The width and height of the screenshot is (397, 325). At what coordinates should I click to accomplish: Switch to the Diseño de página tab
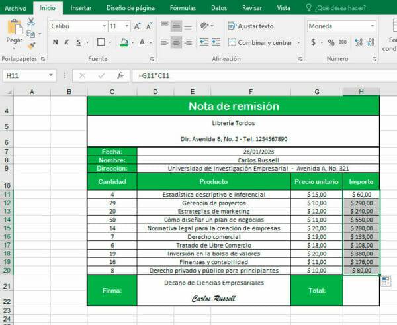tap(130, 8)
